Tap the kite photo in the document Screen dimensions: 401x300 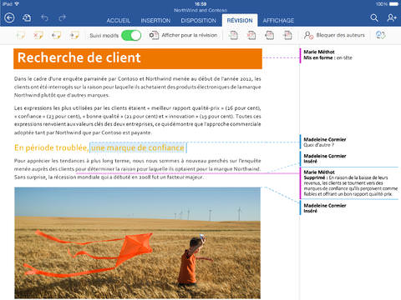[x=138, y=242]
